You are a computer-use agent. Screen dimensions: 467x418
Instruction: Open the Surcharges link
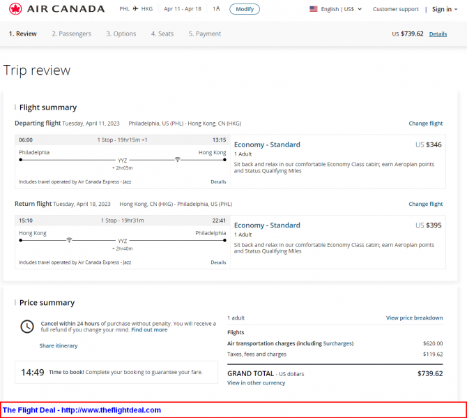[337, 343]
